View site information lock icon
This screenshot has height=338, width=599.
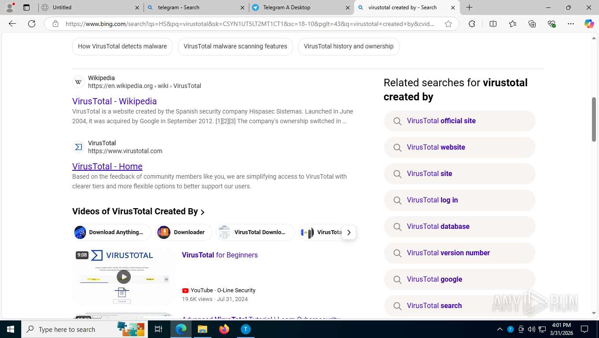[x=55, y=24]
